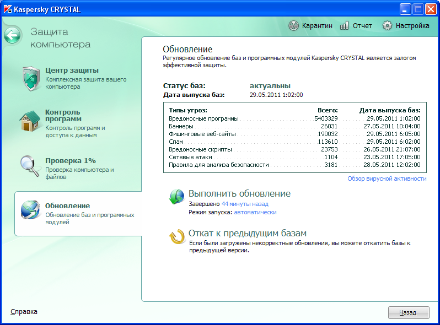The height and width of the screenshot is (325, 440).
Task: Open the Центр защиты section
Action: coord(72,71)
